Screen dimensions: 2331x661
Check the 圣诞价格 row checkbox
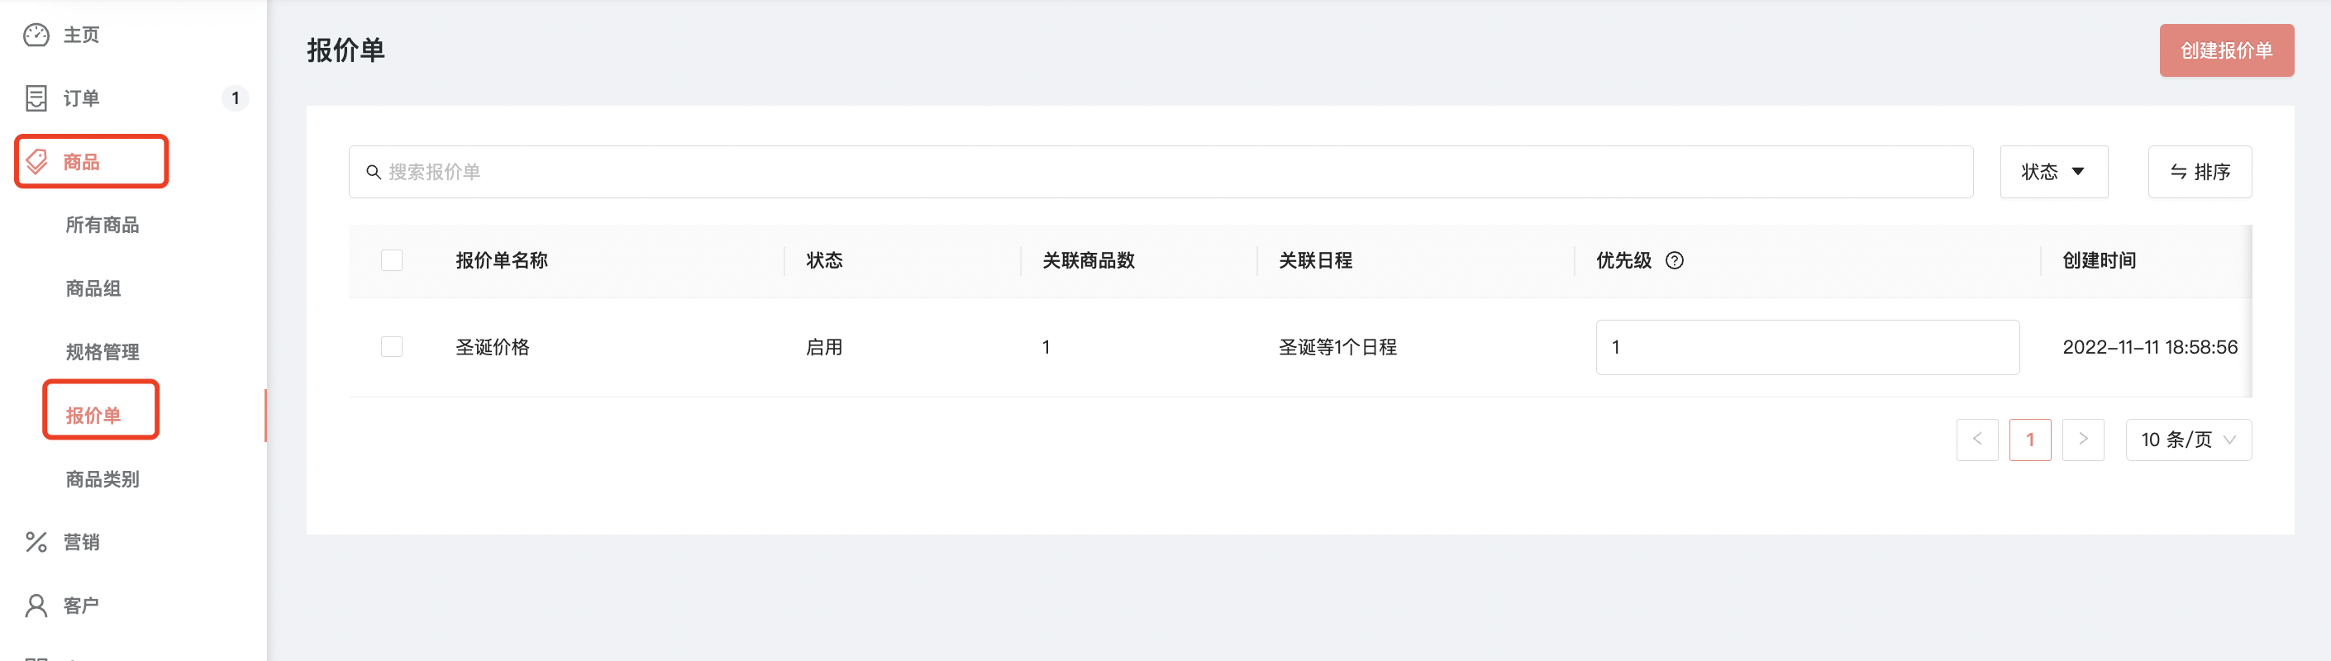click(x=392, y=347)
